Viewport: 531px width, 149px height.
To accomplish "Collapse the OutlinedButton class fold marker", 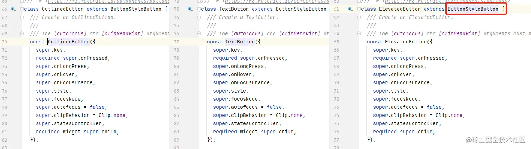I will tap(22, 9).
